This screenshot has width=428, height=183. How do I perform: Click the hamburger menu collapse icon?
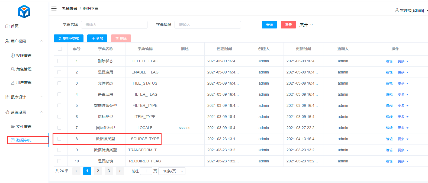54,9
